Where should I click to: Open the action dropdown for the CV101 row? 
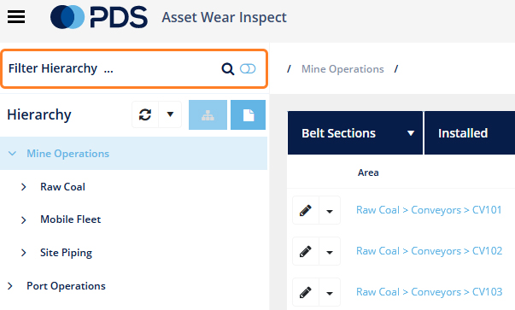(x=330, y=210)
